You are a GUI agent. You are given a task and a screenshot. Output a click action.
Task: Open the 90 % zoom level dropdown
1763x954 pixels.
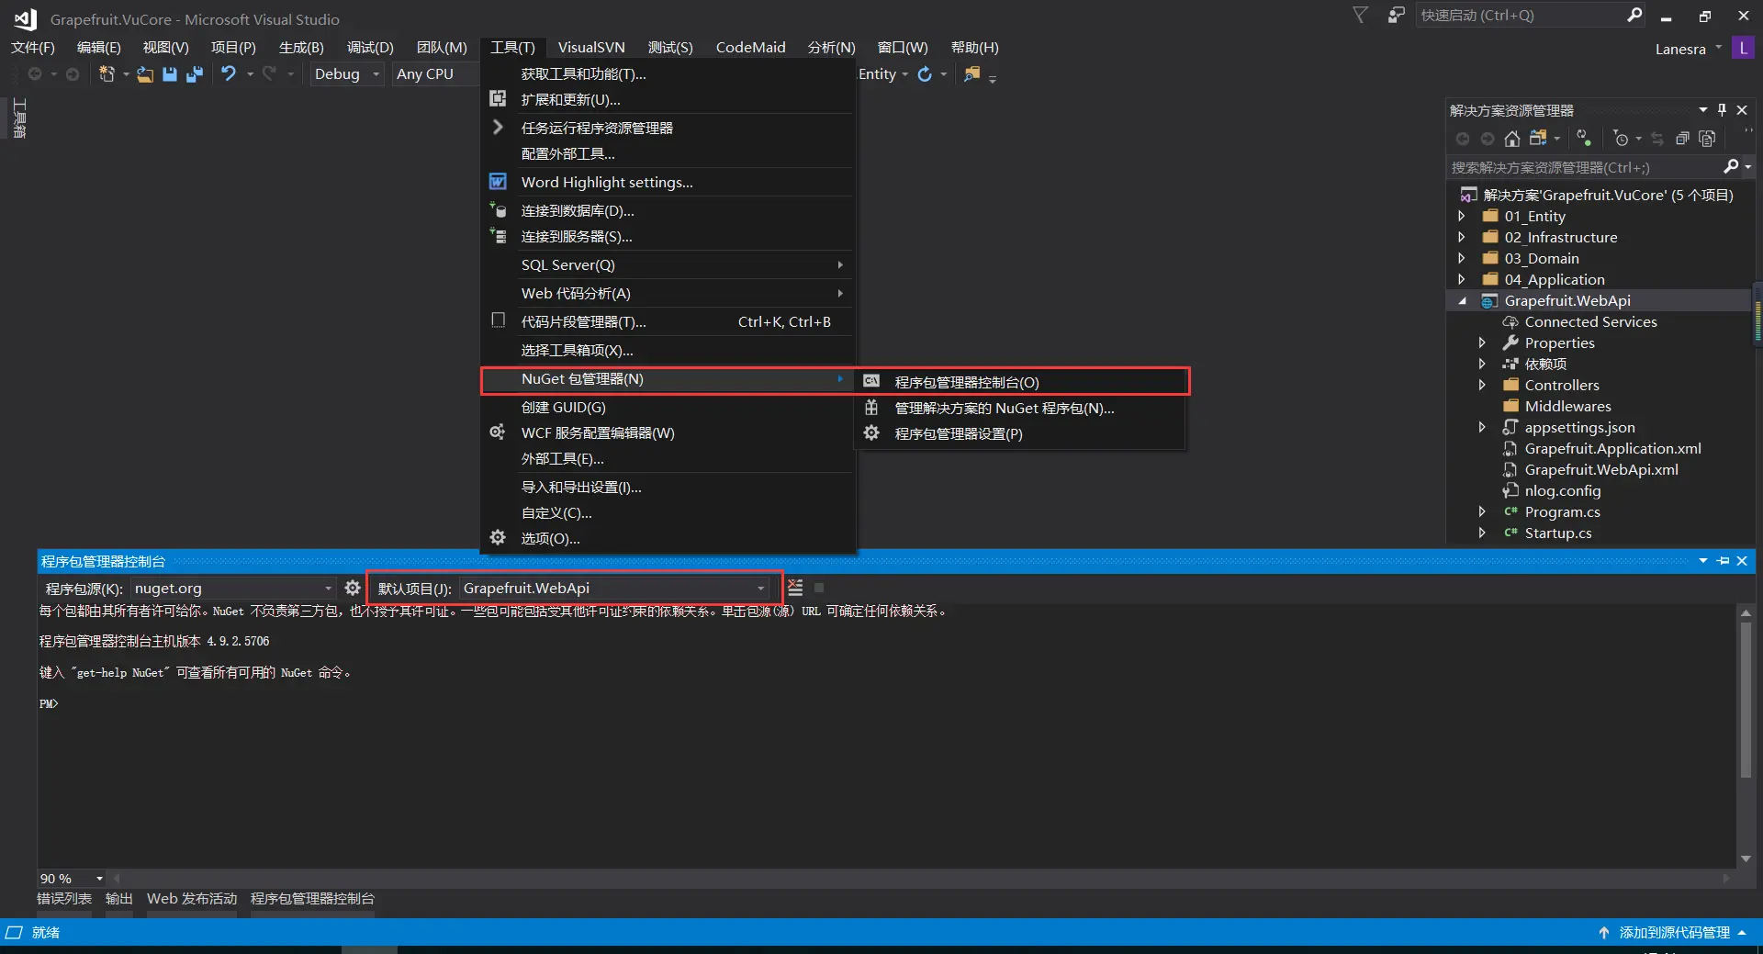click(72, 879)
